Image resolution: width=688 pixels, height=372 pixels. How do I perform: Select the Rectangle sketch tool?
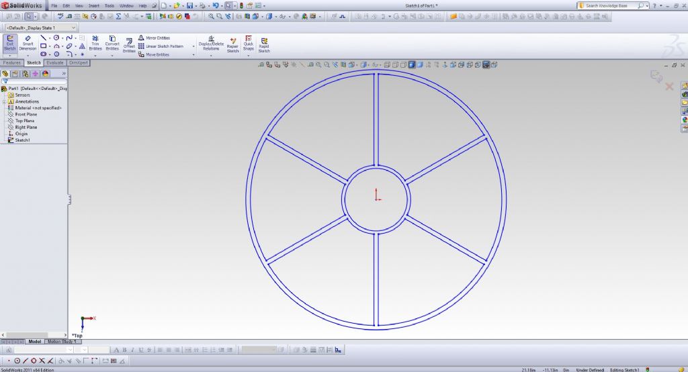pos(43,46)
